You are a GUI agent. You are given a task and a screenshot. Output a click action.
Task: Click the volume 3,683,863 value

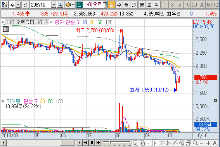click(x=84, y=14)
